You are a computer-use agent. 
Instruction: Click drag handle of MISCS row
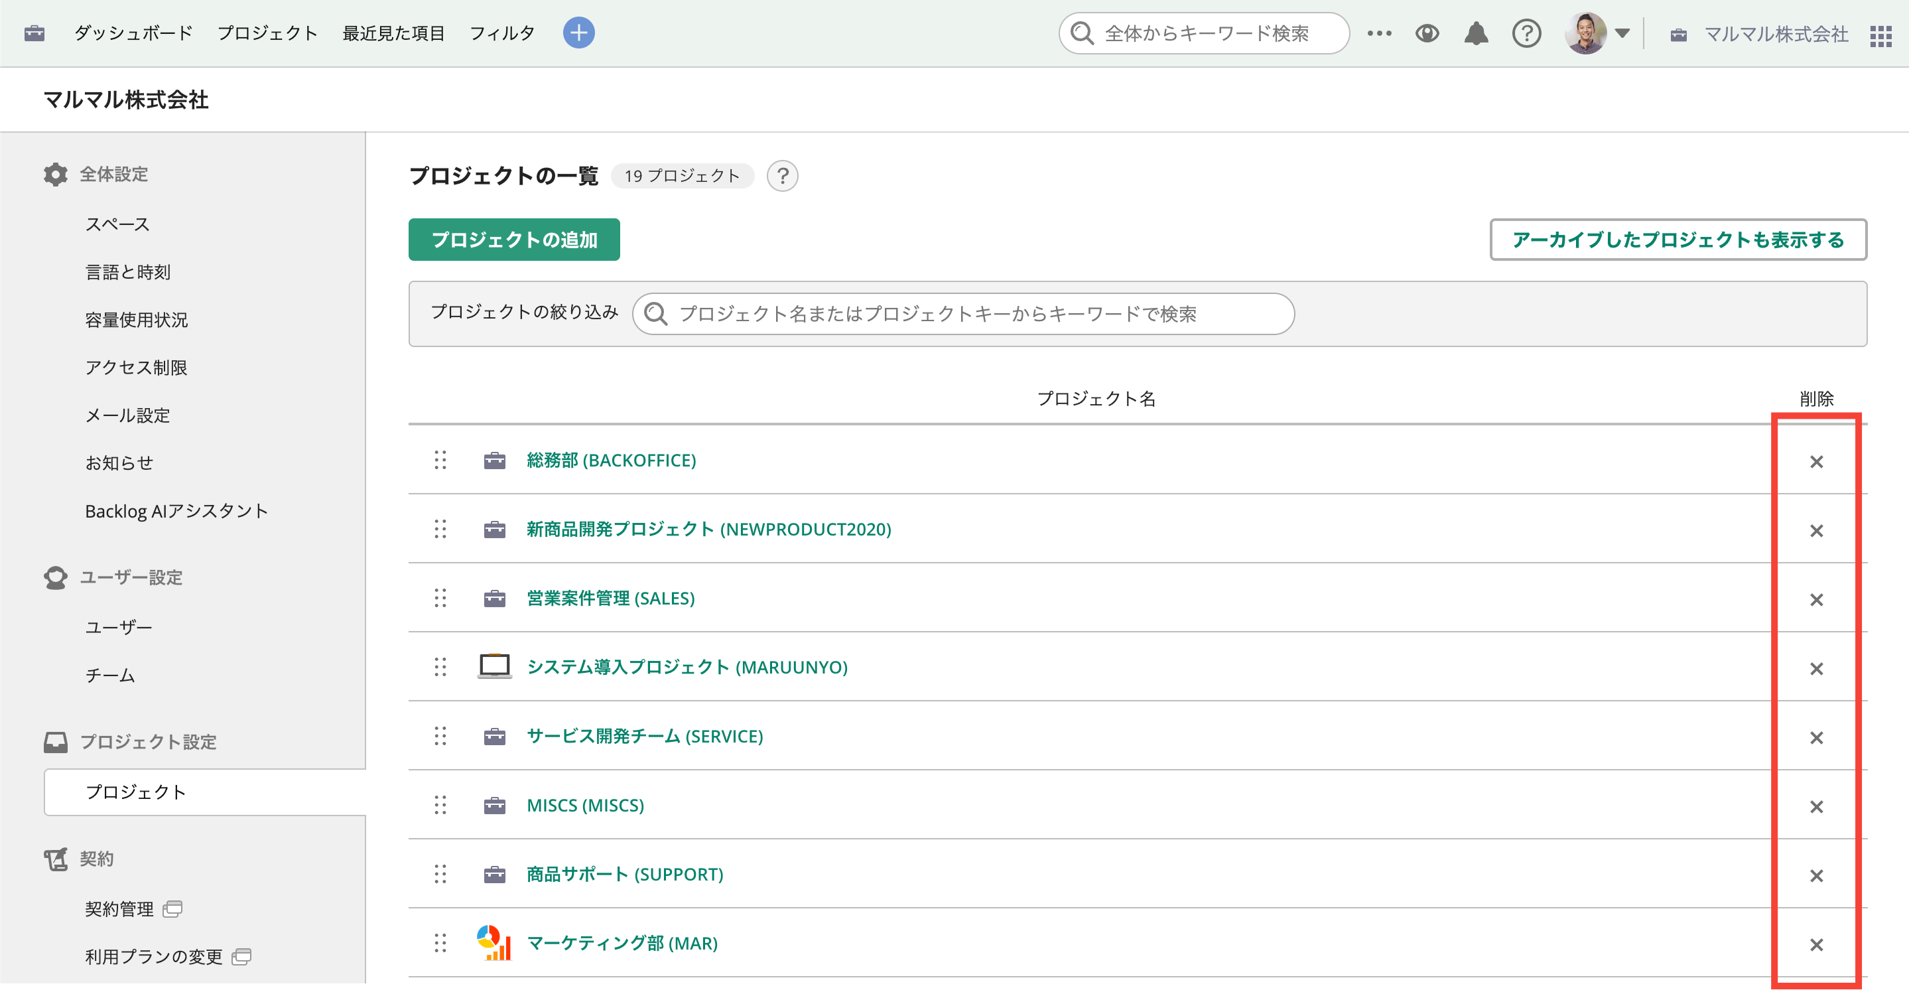(440, 805)
